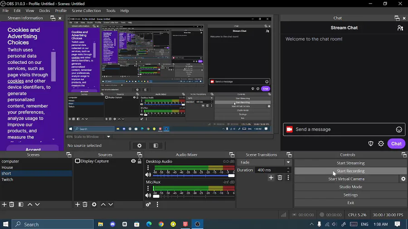Open source properties gear in the Sources toolbar
The image size is (408, 229).
coord(94,205)
